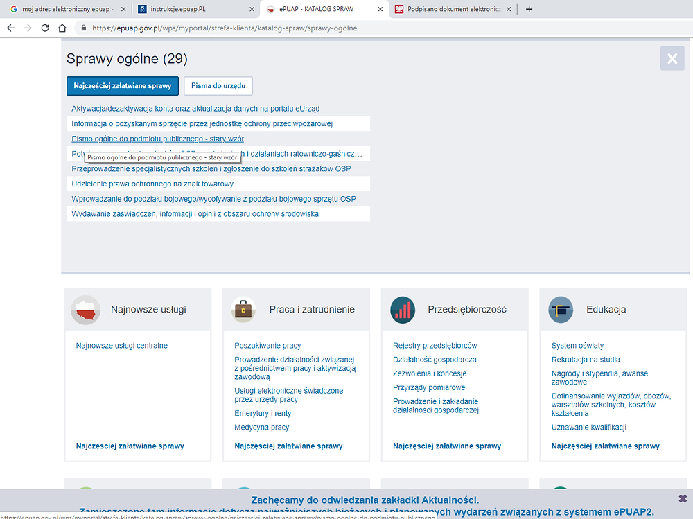Switch to the instrukcje.epuap.PL tab

196,9
